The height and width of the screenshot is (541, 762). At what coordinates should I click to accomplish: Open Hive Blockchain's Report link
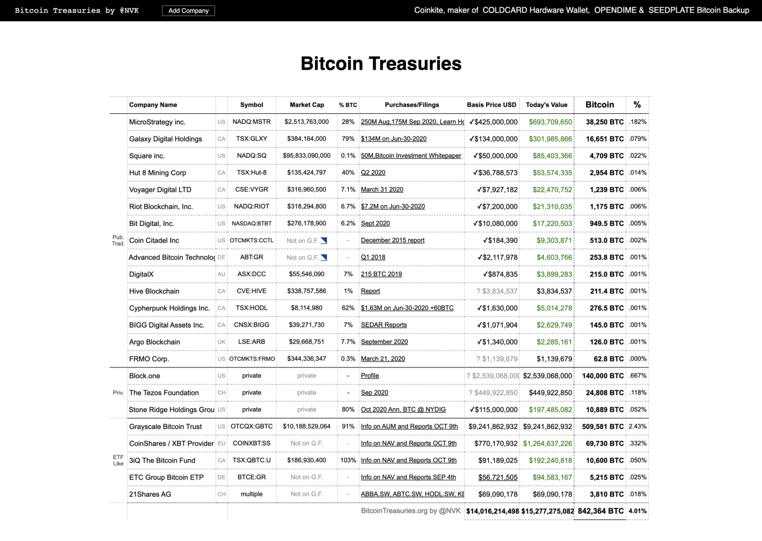tap(371, 291)
